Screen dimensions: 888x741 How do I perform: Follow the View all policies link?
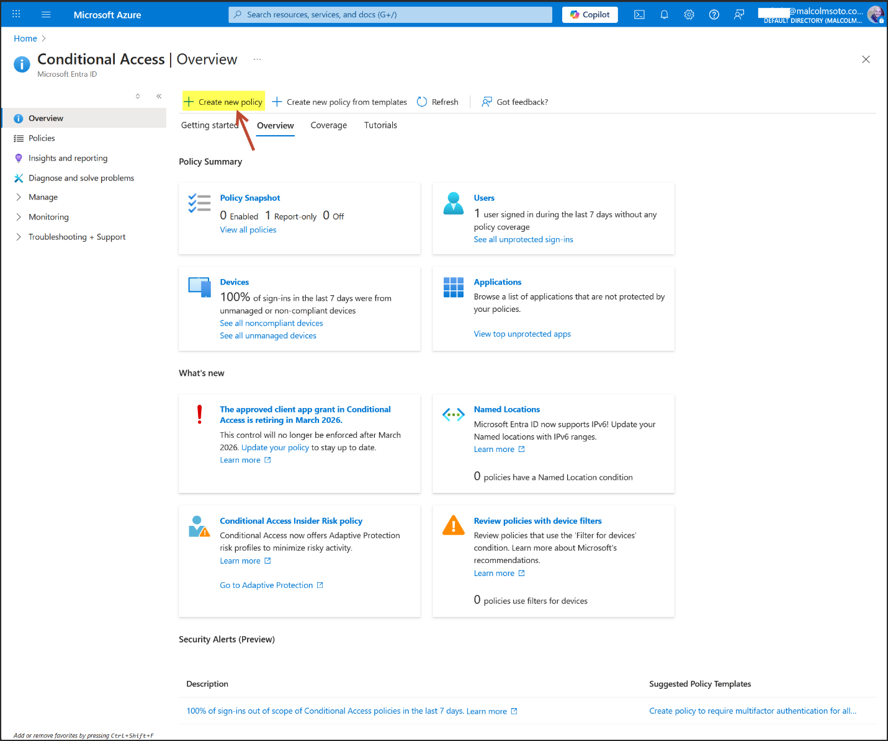tap(248, 230)
